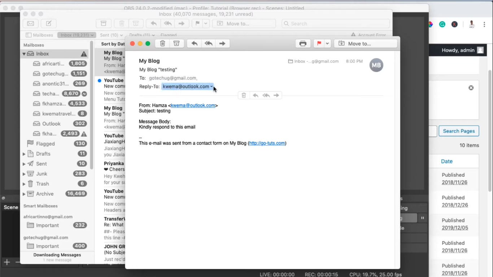
Task: Open the Priyanka message in list
Action: pyautogui.click(x=111, y=173)
